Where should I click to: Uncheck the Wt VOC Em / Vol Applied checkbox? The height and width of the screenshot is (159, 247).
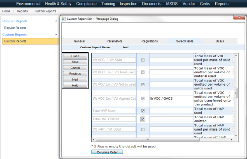coord(143,98)
